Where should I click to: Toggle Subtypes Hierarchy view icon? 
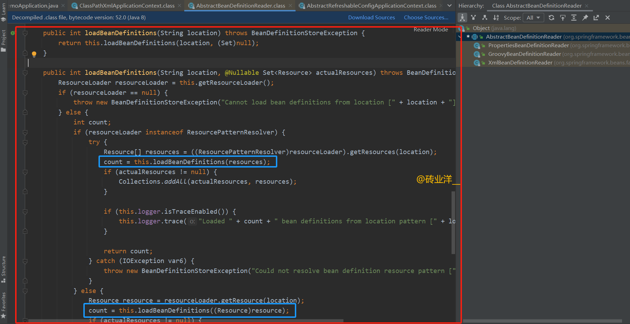click(485, 18)
